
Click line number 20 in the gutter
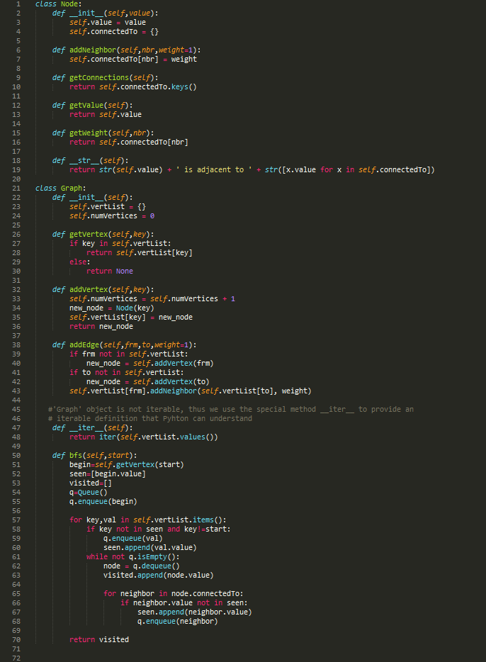click(x=16, y=179)
